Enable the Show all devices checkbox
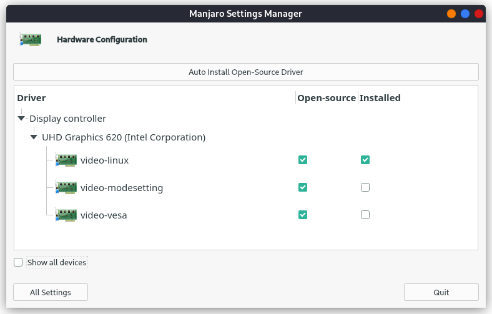The image size is (492, 314). (18, 263)
